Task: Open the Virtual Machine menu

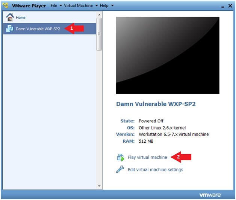Action: coord(78,6)
